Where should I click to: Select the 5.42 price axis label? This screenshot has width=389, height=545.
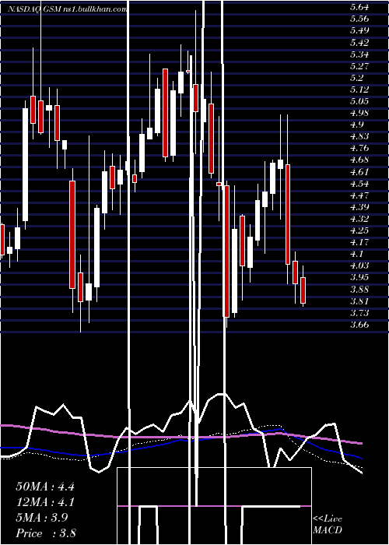tap(359, 42)
